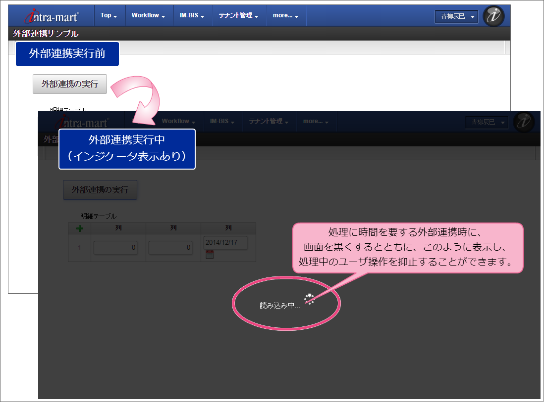Open the 青柳辰巳 user dropdown in the bright header

456,16
